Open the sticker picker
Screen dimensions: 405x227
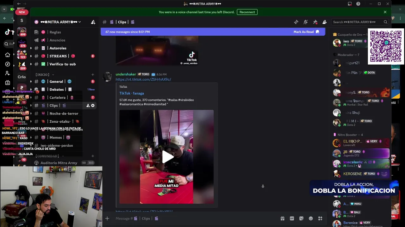tap(301, 218)
